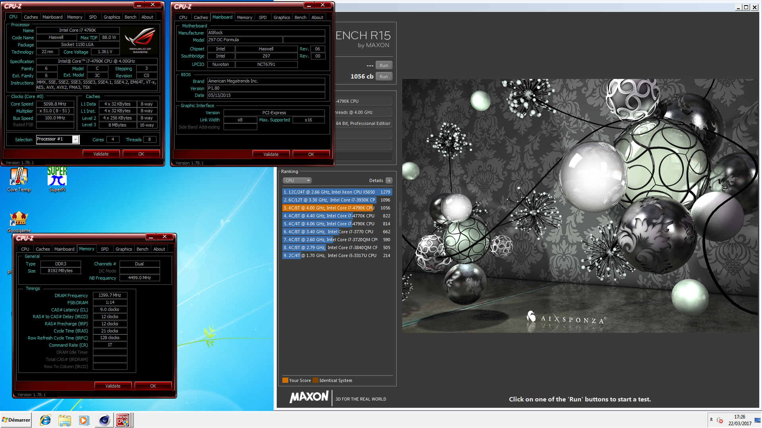Viewport: 762px width, 428px height.
Task: Click OK in CPU-Z Mainboard window
Action: [311, 154]
